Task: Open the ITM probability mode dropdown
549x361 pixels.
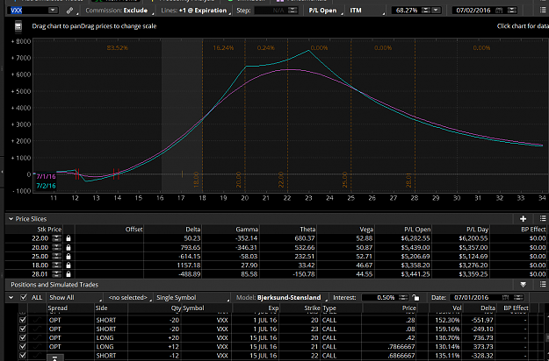Action: pyautogui.click(x=366, y=11)
